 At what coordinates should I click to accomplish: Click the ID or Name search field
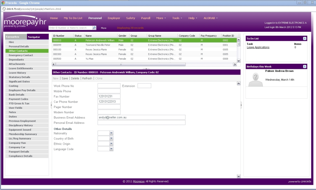(x=71, y=28)
